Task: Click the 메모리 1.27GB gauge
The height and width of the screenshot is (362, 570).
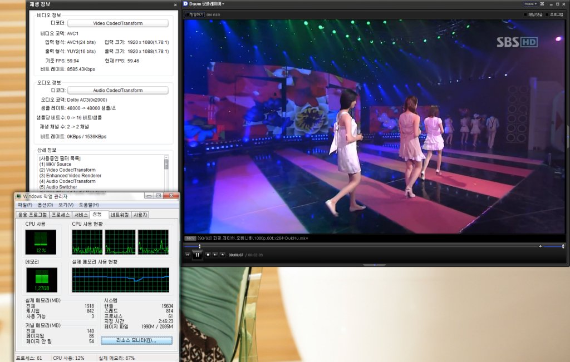Action: point(41,280)
